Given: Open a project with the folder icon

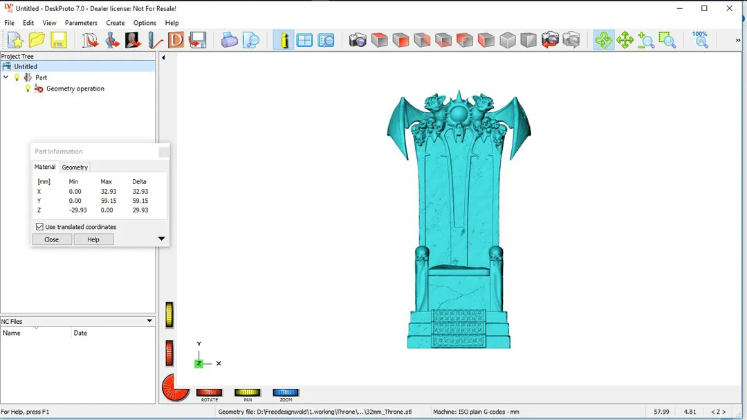Looking at the screenshot, I should (37, 40).
